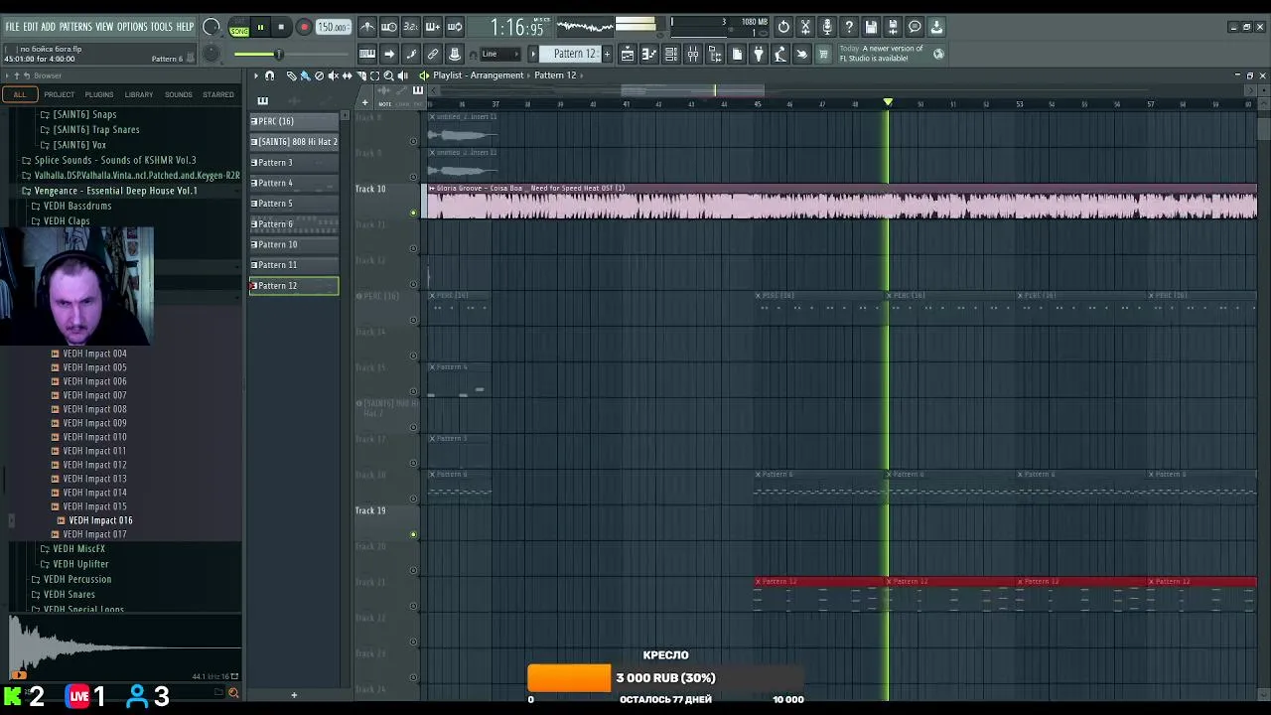
Task: Stop playback with the stop button
Action: point(281,27)
